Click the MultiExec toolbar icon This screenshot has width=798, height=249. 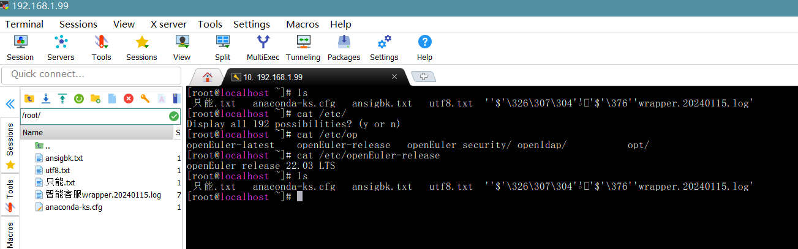click(263, 48)
